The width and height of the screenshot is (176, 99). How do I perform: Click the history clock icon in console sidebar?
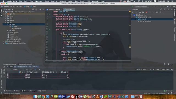click(4, 70)
